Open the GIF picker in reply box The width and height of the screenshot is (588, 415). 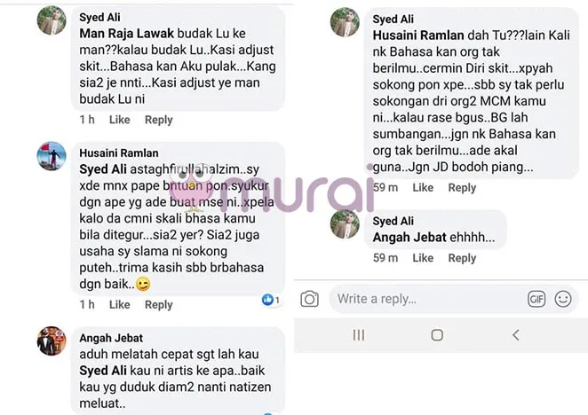click(x=536, y=299)
